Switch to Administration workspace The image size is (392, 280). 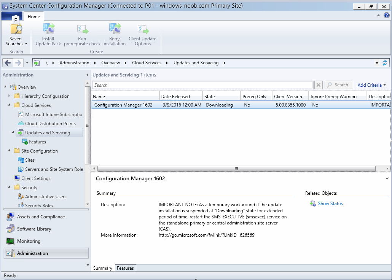point(46,253)
